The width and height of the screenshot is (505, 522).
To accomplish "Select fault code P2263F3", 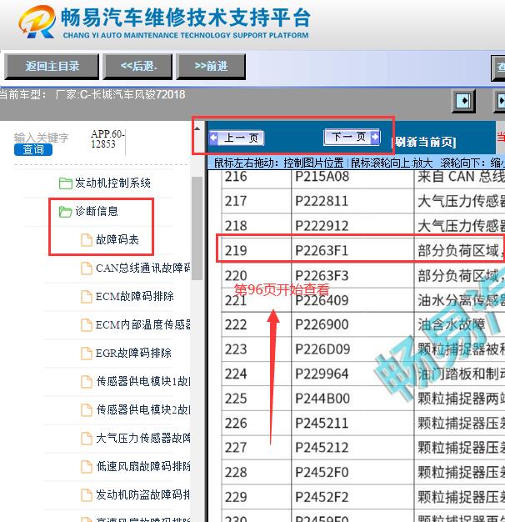I will coord(322,276).
